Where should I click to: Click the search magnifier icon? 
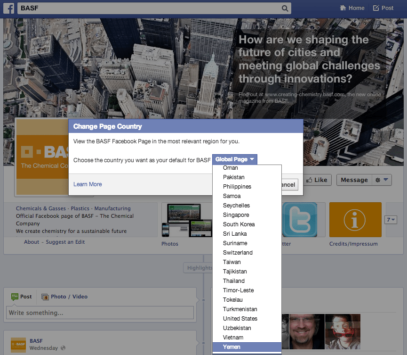click(x=285, y=8)
